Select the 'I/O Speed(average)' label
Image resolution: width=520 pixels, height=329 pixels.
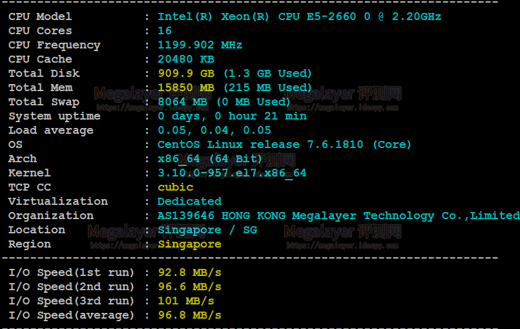pos(71,315)
